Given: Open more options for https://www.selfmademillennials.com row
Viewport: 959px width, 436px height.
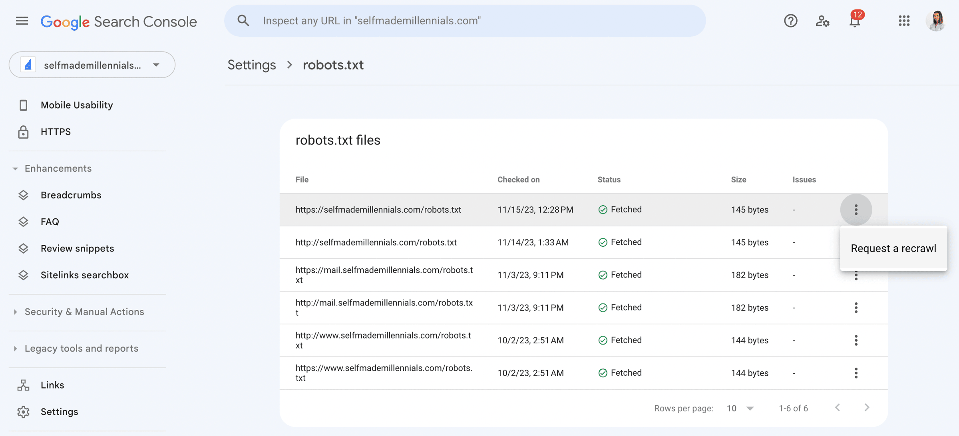Looking at the screenshot, I should (x=856, y=373).
